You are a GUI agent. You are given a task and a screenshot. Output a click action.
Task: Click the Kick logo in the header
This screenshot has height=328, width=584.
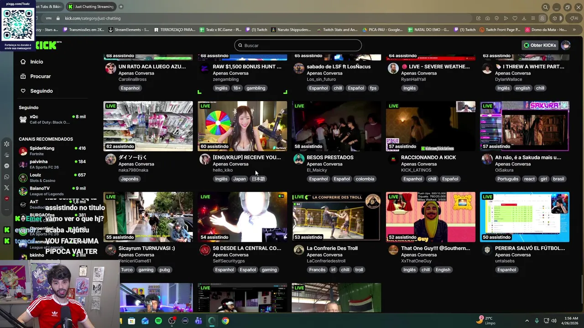(x=46, y=45)
